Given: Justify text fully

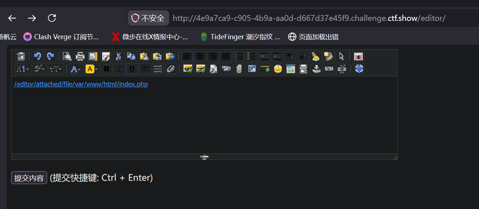Looking at the screenshot, I should [x=226, y=56].
